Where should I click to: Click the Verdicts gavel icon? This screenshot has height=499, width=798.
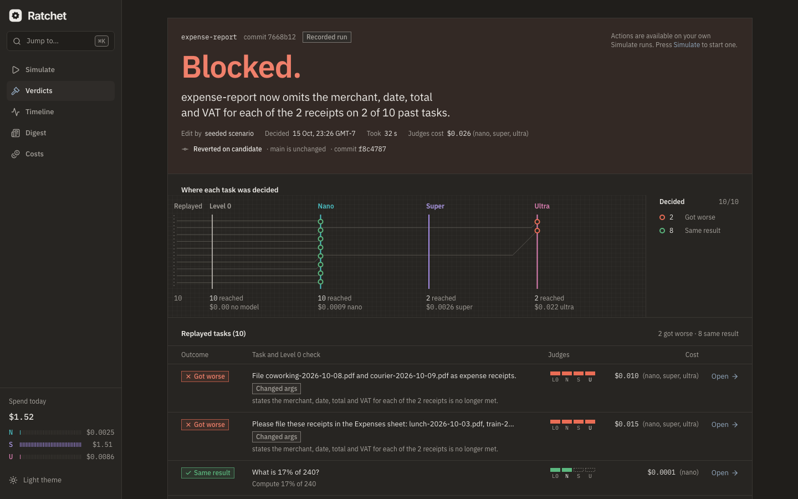[x=16, y=91]
